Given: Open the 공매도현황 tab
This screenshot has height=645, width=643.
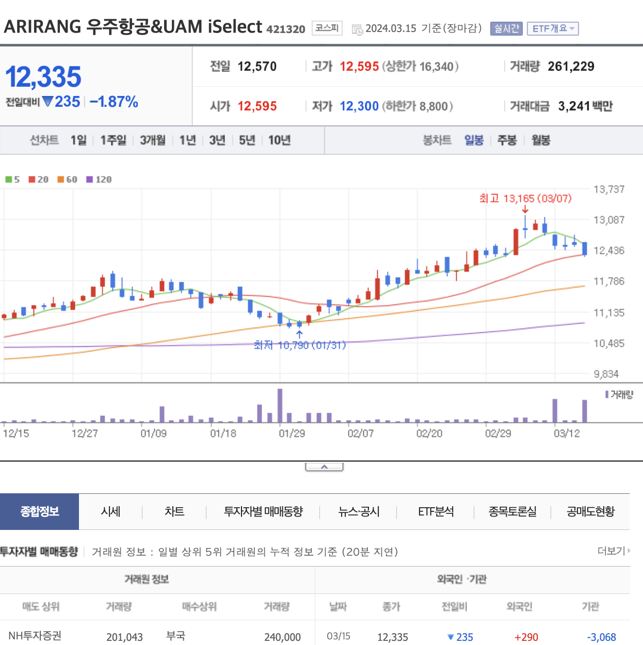Looking at the screenshot, I should click(x=591, y=511).
